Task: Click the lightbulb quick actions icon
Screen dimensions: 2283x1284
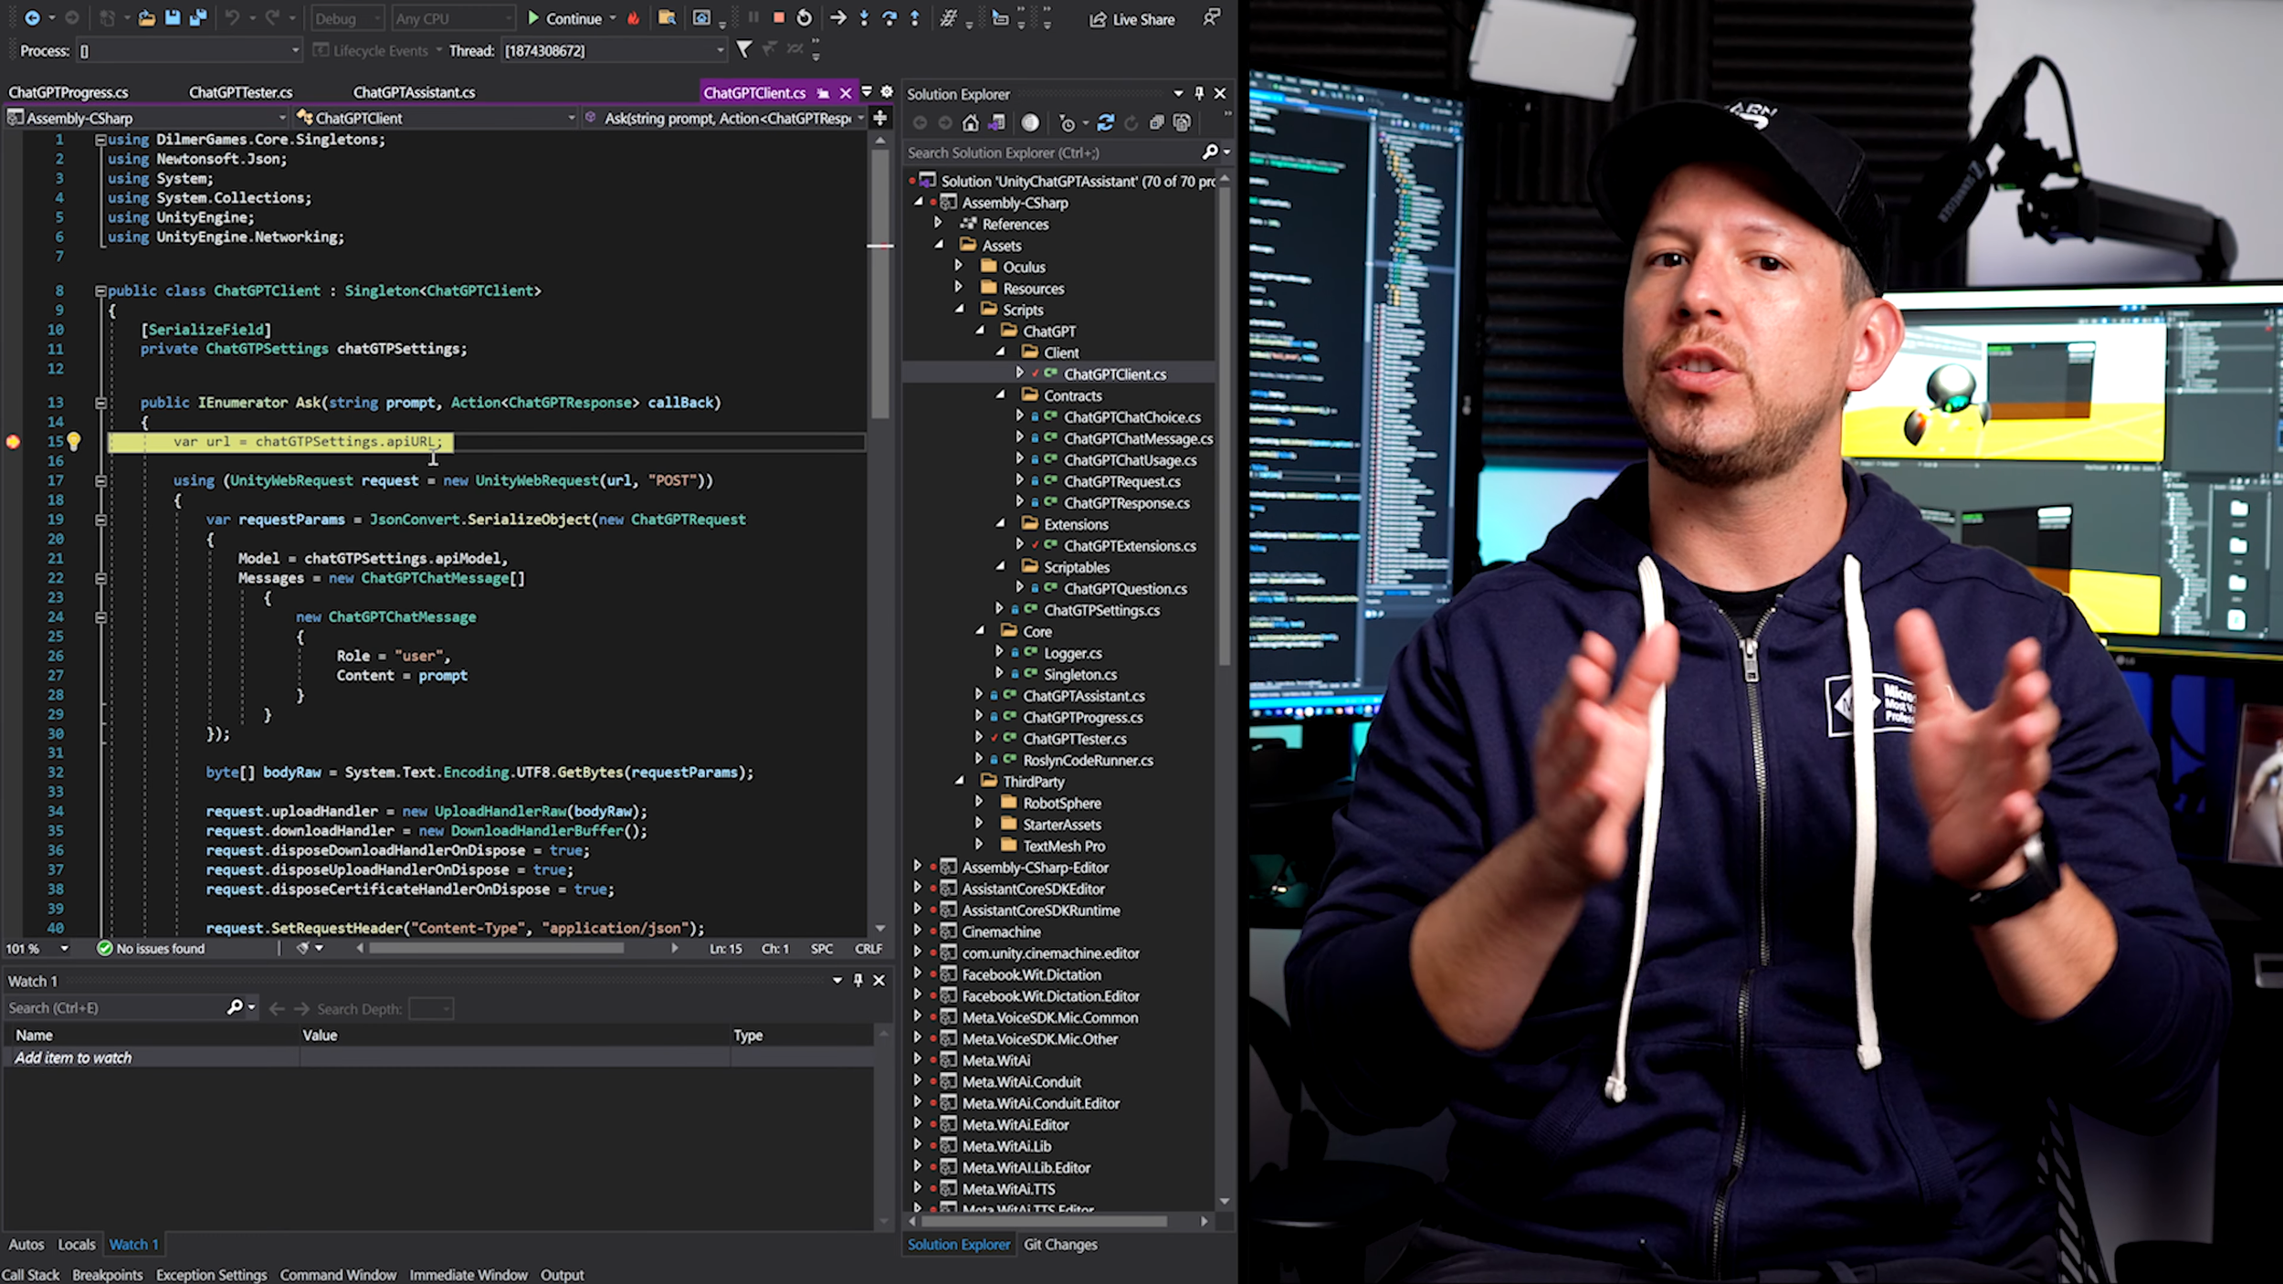Action: coord(74,442)
